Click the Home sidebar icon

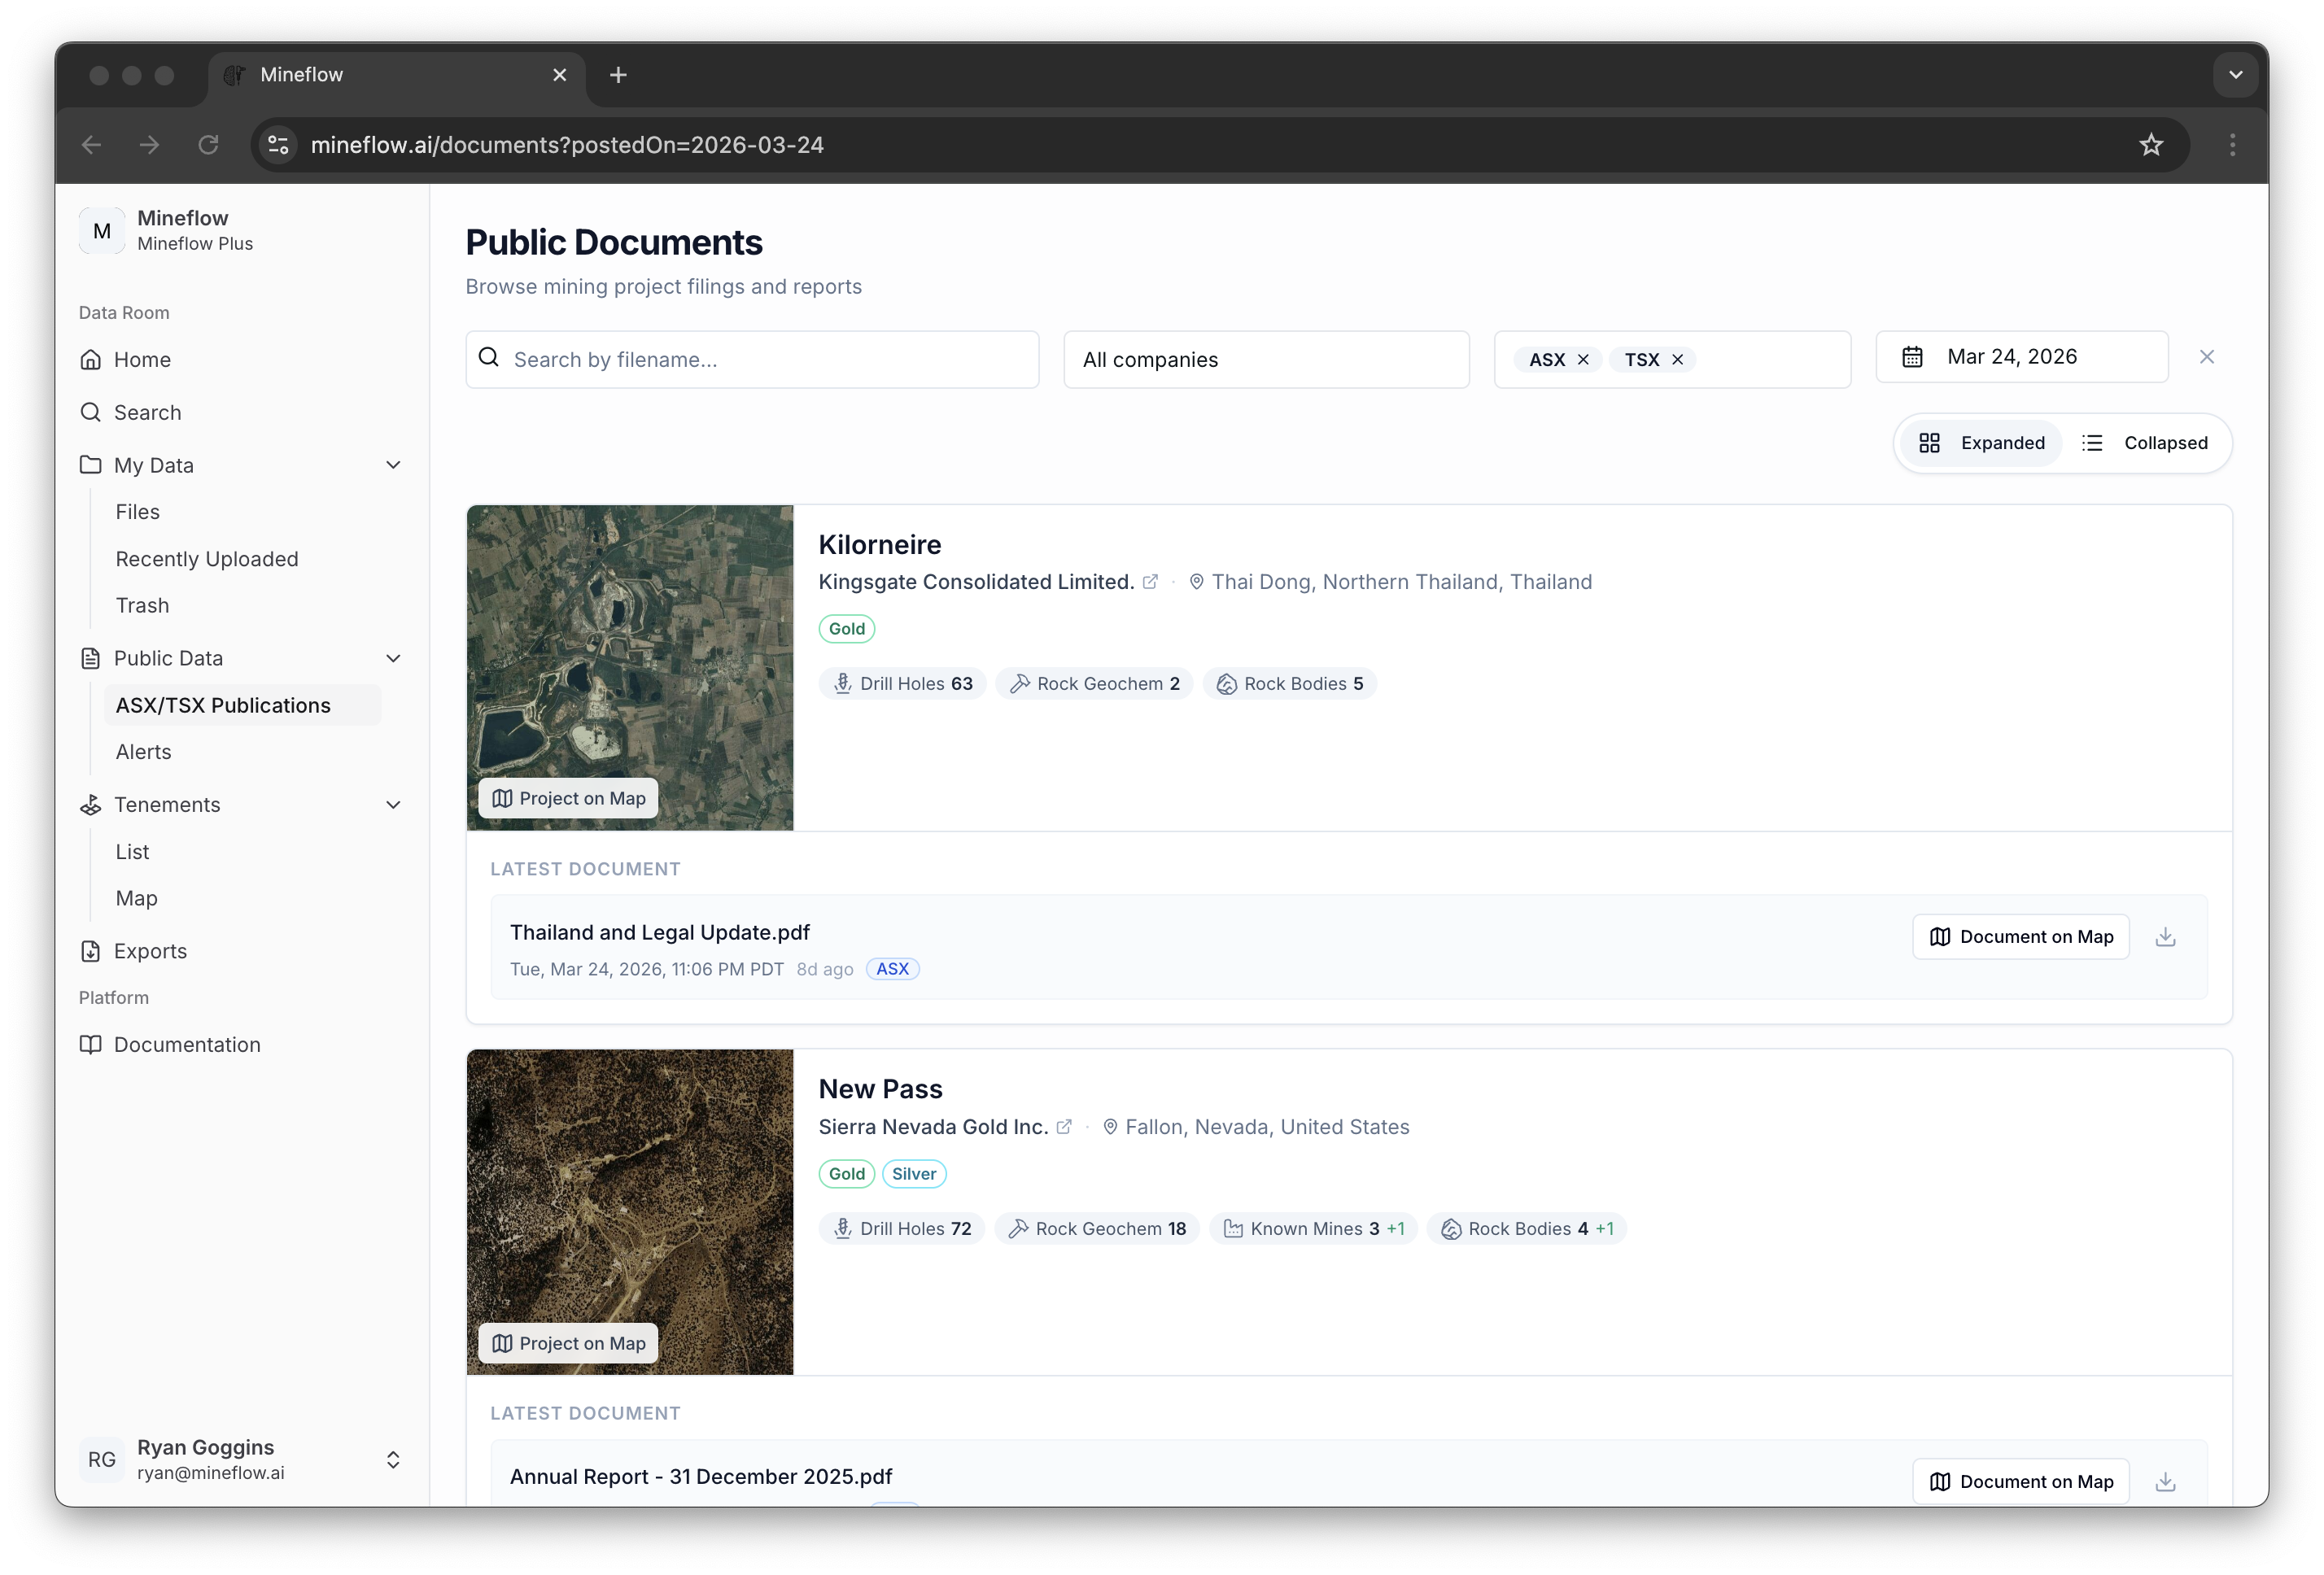(91, 360)
